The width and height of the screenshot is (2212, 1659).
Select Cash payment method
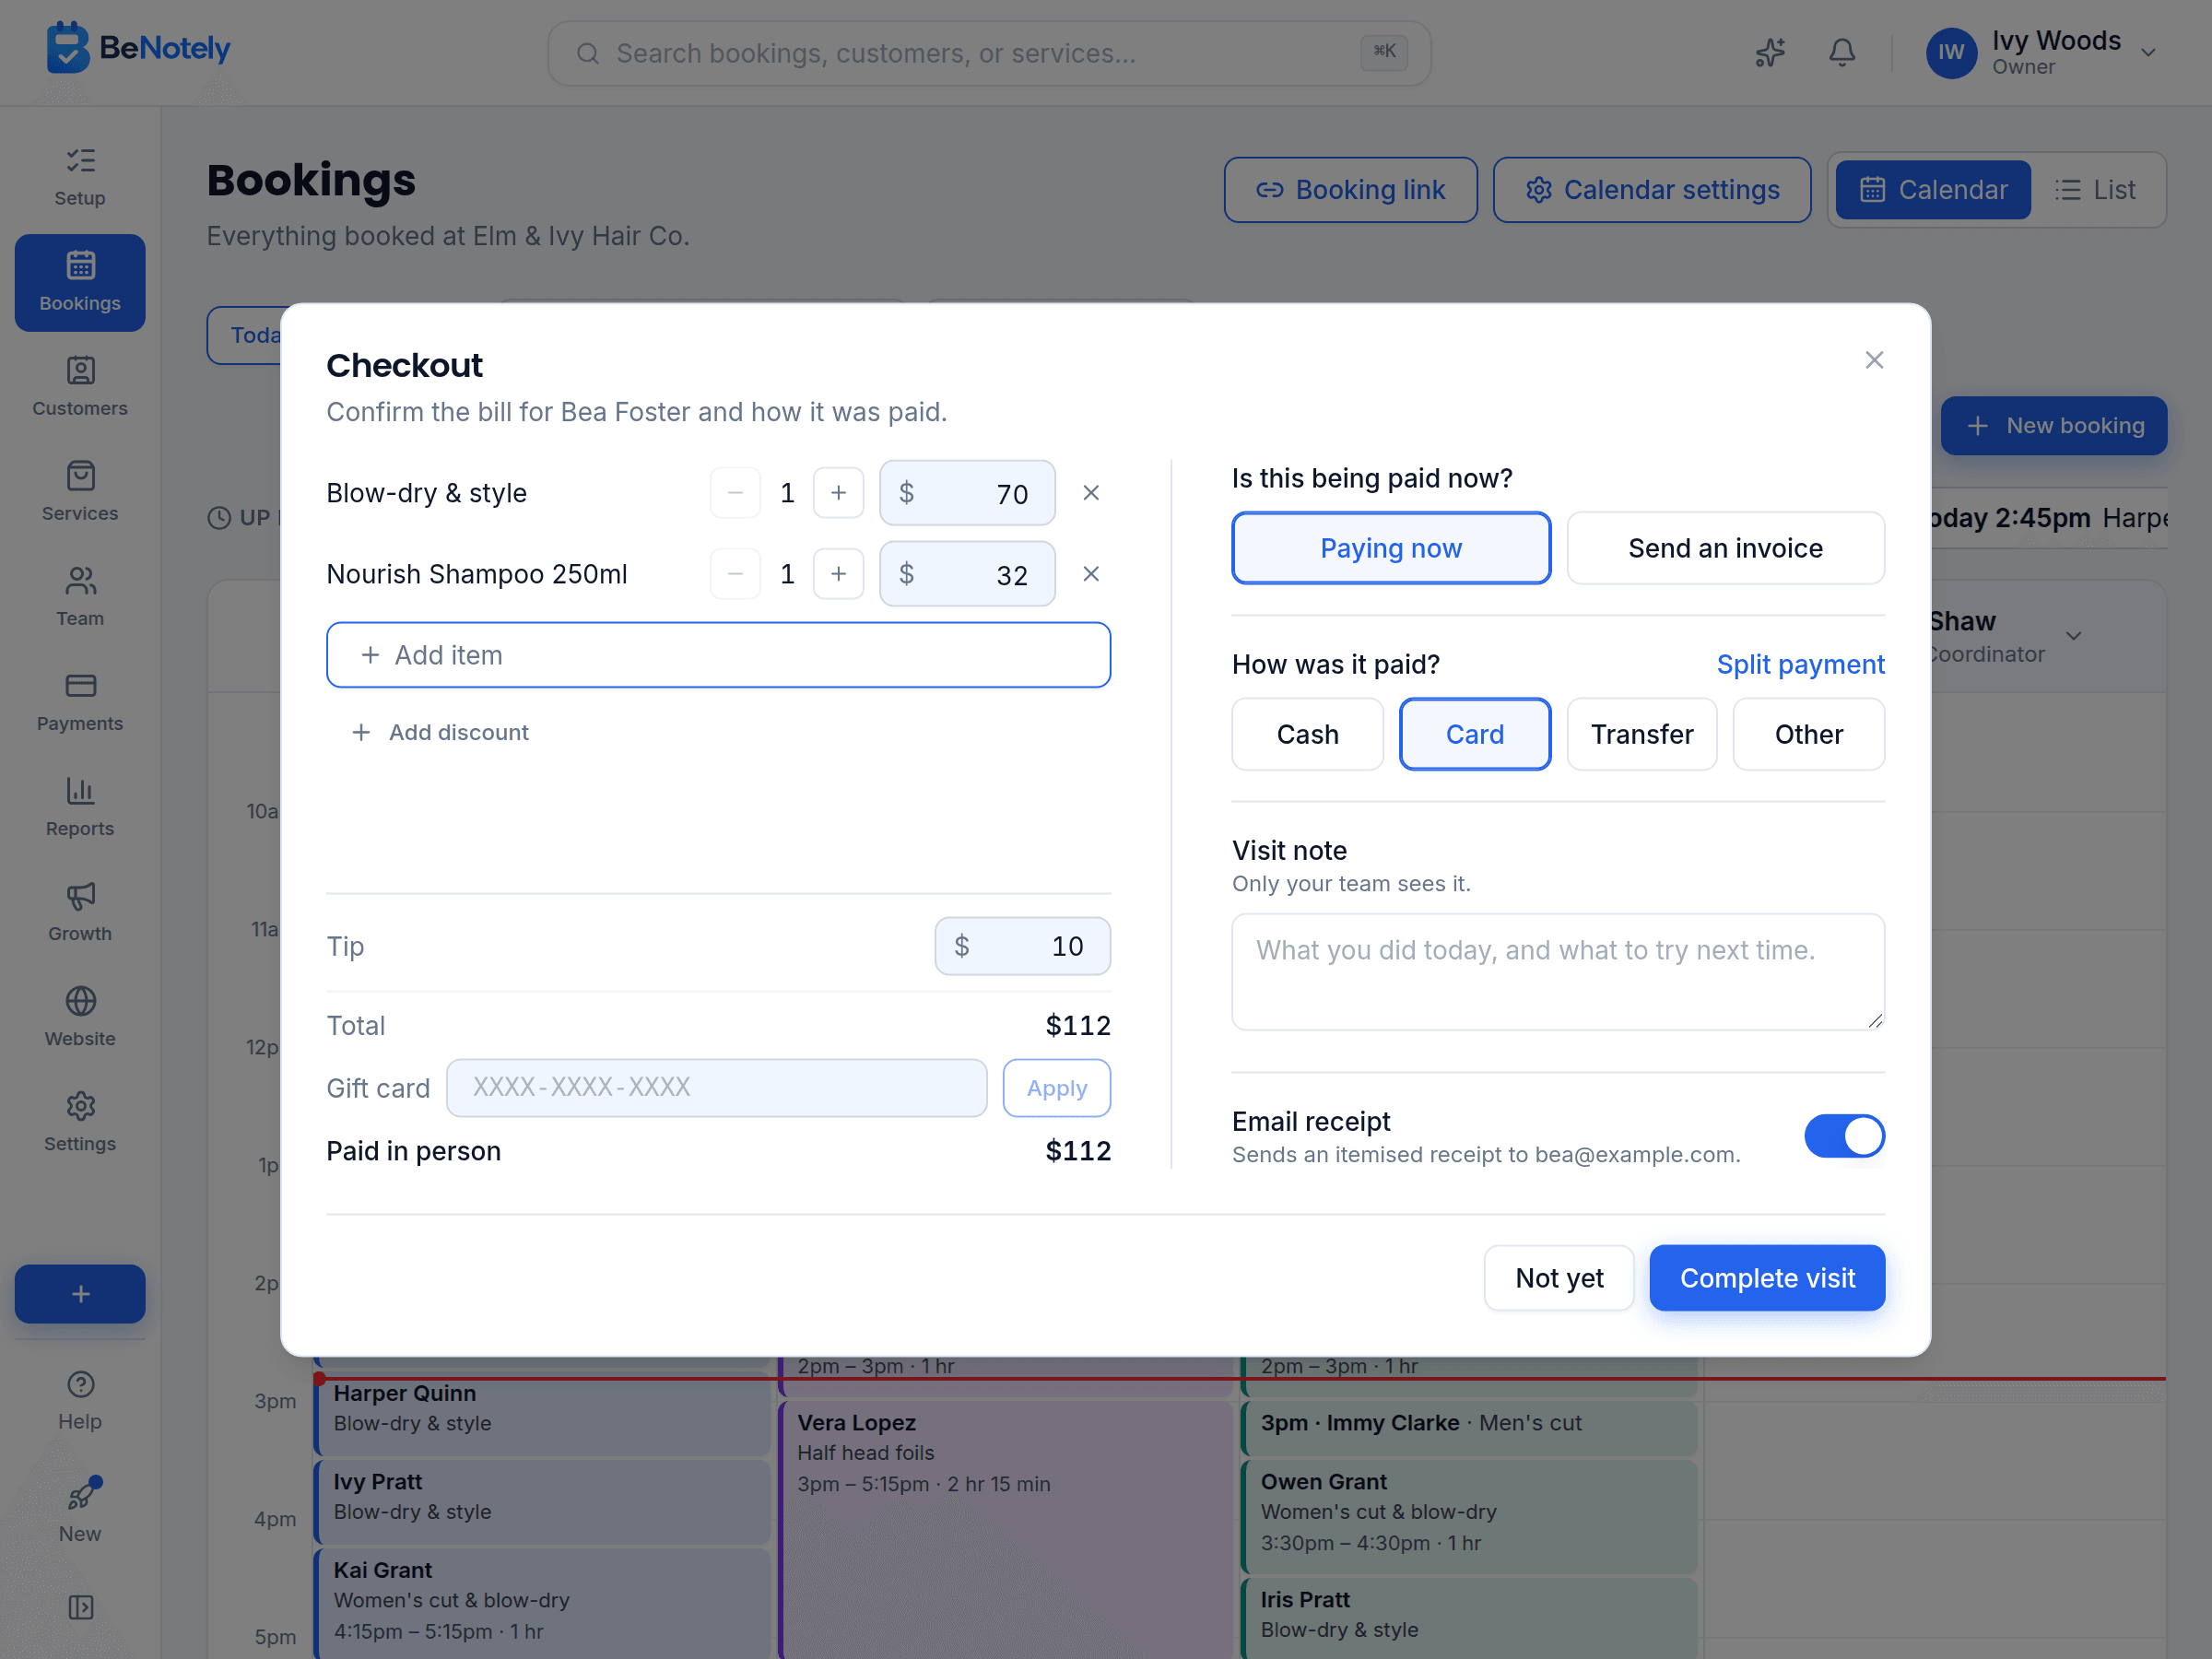click(1307, 734)
